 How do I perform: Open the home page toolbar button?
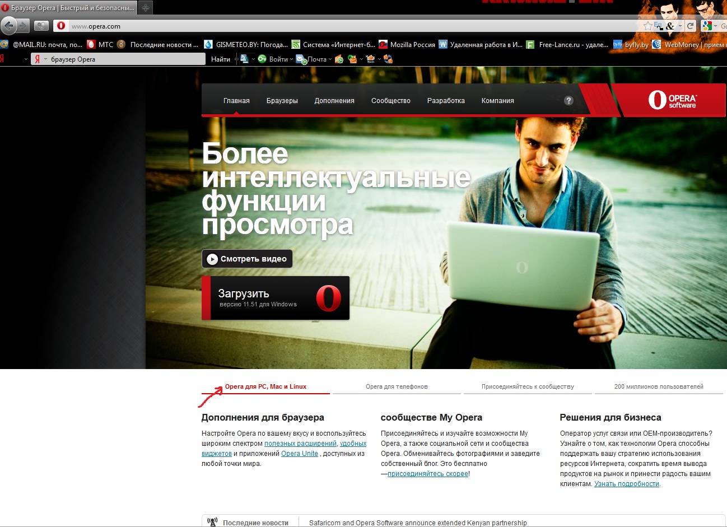coord(41,26)
